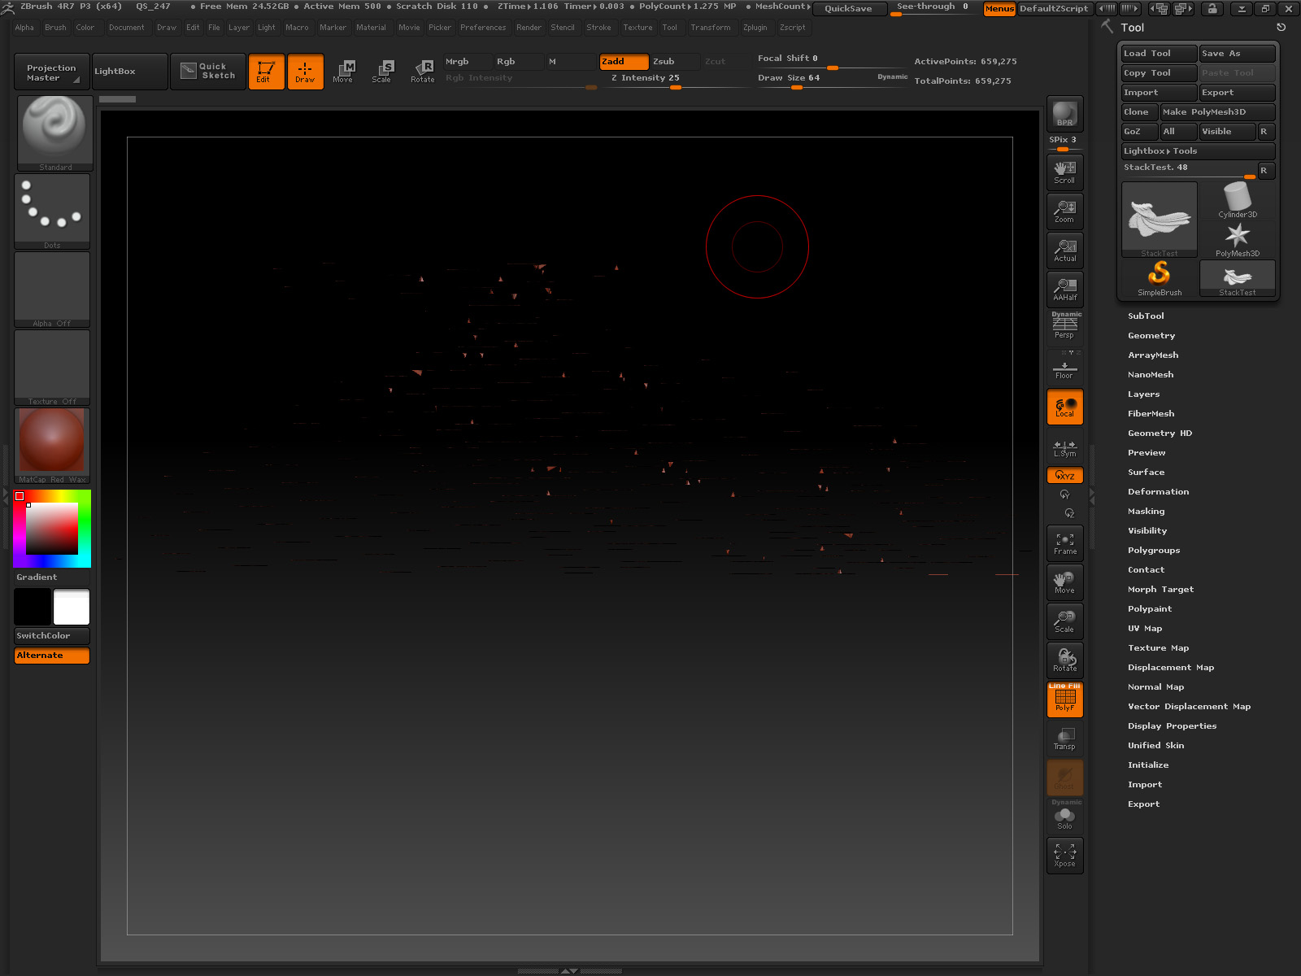Pick a color in the color picker
The width and height of the screenshot is (1301, 976).
click(x=52, y=529)
